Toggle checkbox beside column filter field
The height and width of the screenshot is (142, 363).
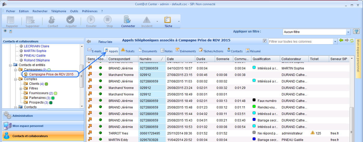click(265, 41)
